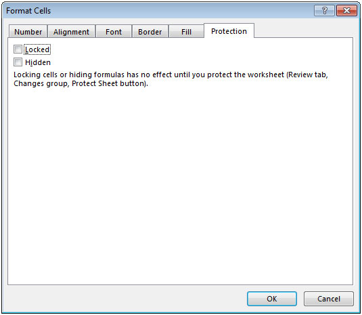Click blank footer area left of OK

tap(125, 299)
